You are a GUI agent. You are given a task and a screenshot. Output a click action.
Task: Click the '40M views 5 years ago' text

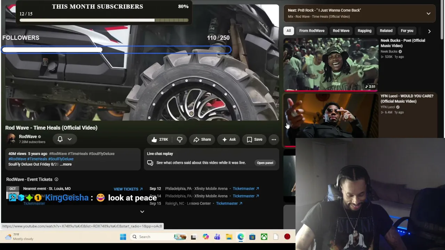click(28, 153)
